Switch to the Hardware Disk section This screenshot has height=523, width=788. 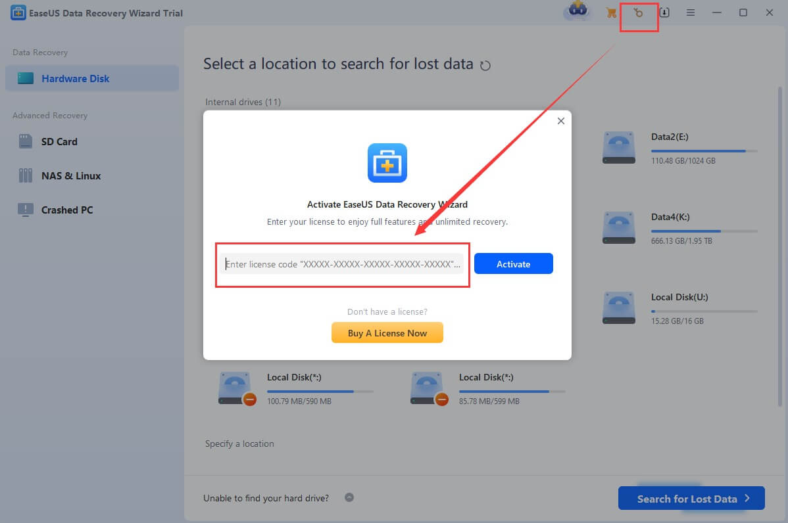(x=74, y=78)
